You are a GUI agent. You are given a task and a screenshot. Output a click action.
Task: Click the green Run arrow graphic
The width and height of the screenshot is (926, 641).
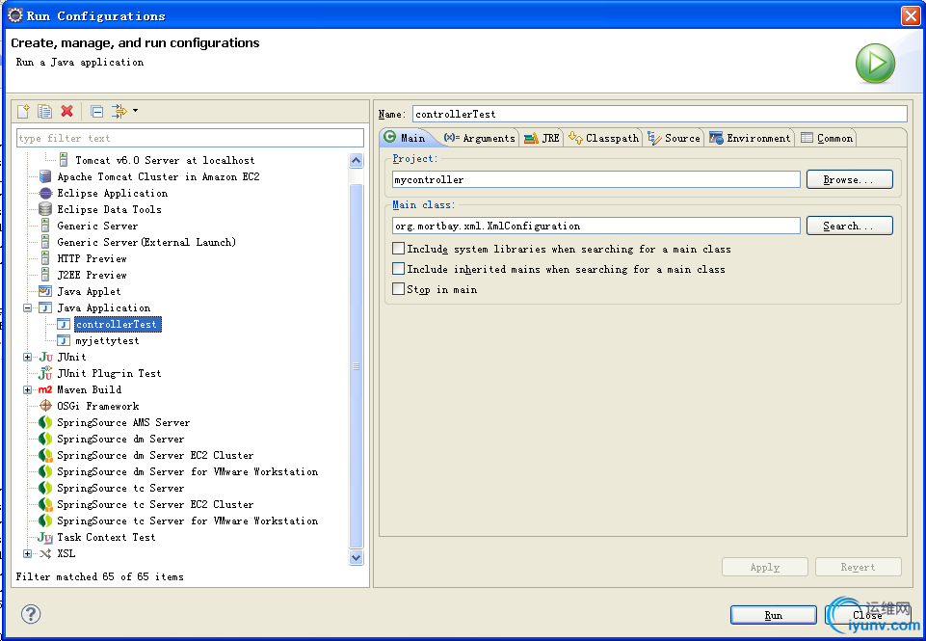[x=875, y=64]
